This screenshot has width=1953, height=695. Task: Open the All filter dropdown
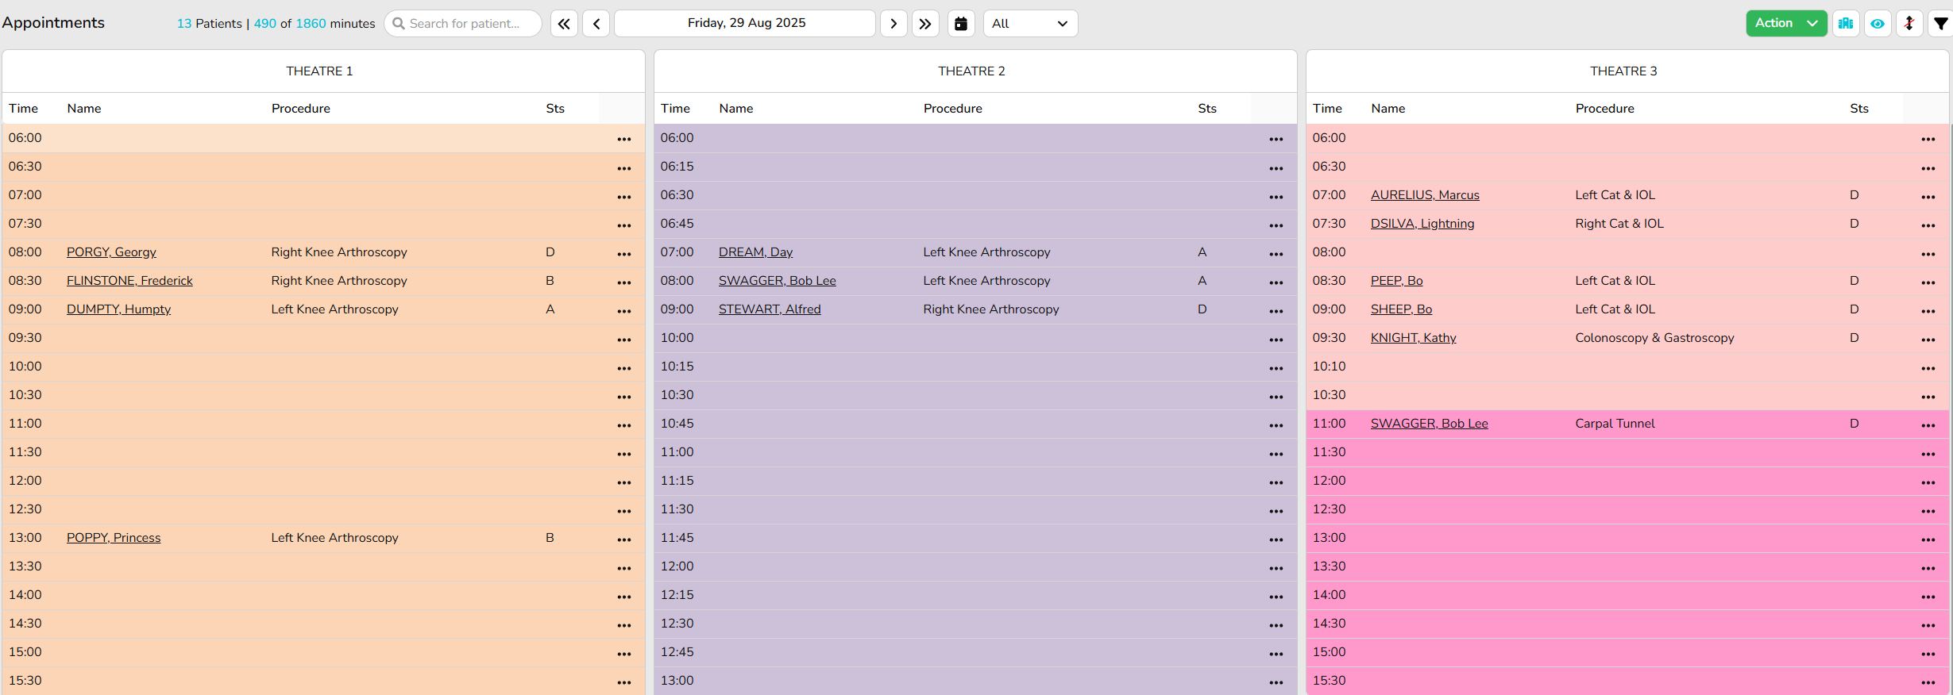pos(1030,24)
